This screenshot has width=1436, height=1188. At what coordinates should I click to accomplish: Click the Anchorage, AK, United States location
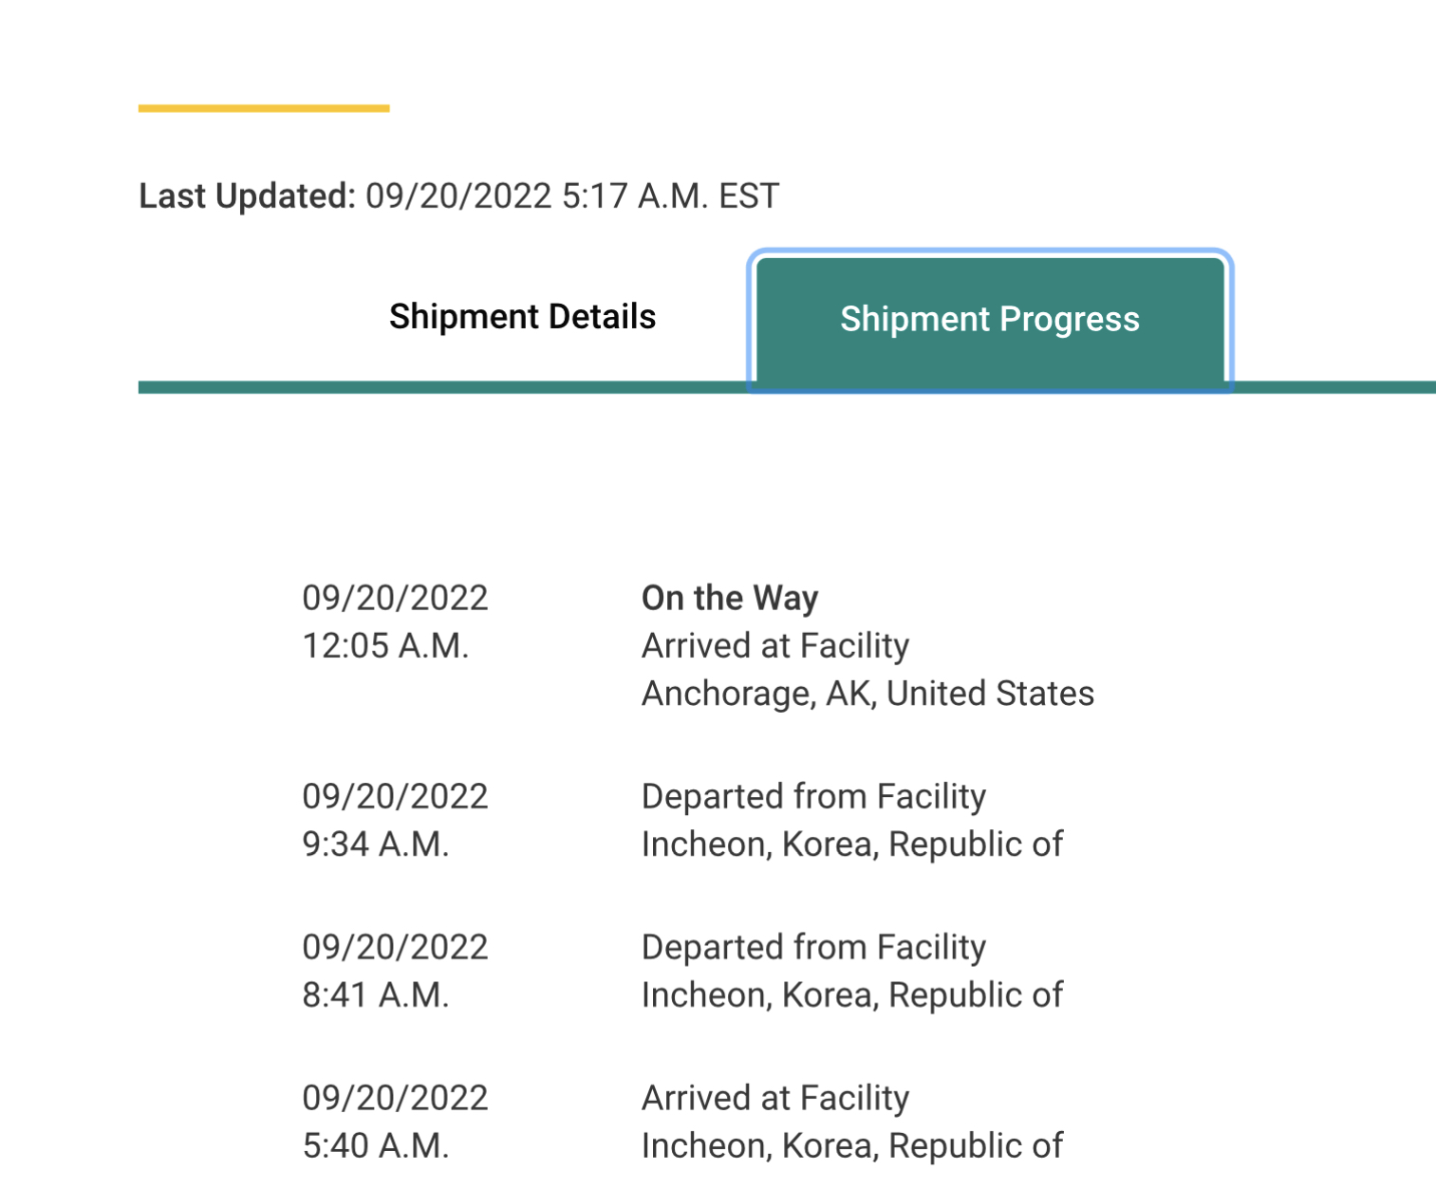pyautogui.click(x=867, y=694)
